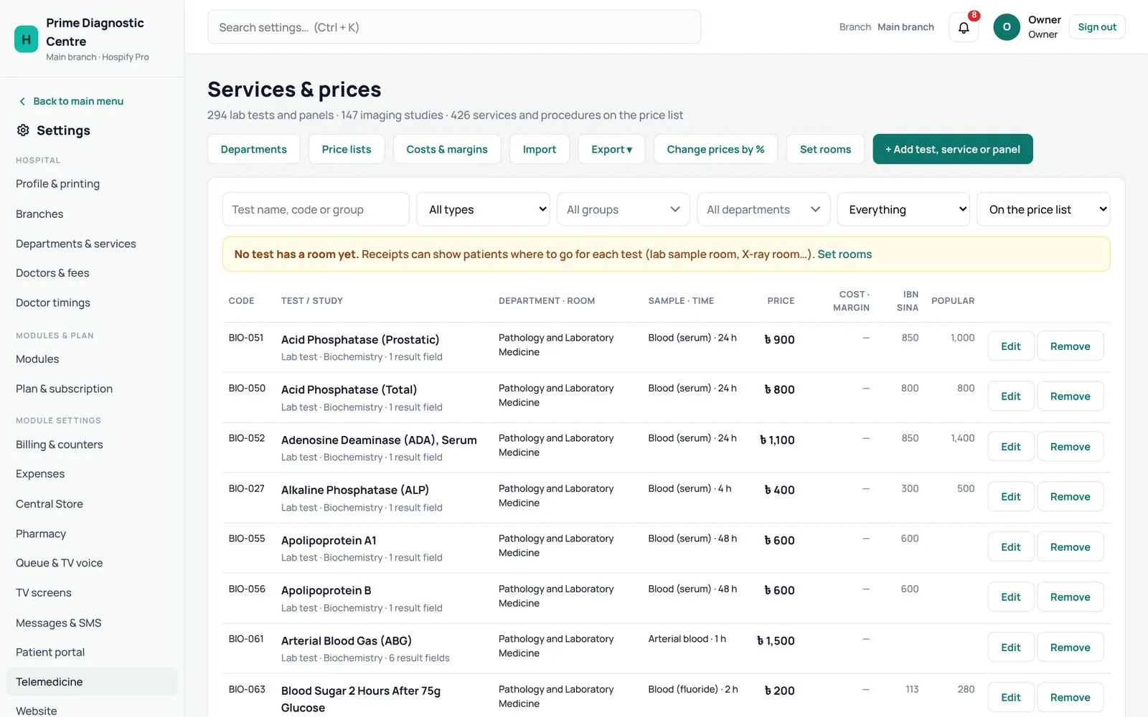Expand the All groups filter
Screen dimensions: 1148x717
tap(623, 209)
